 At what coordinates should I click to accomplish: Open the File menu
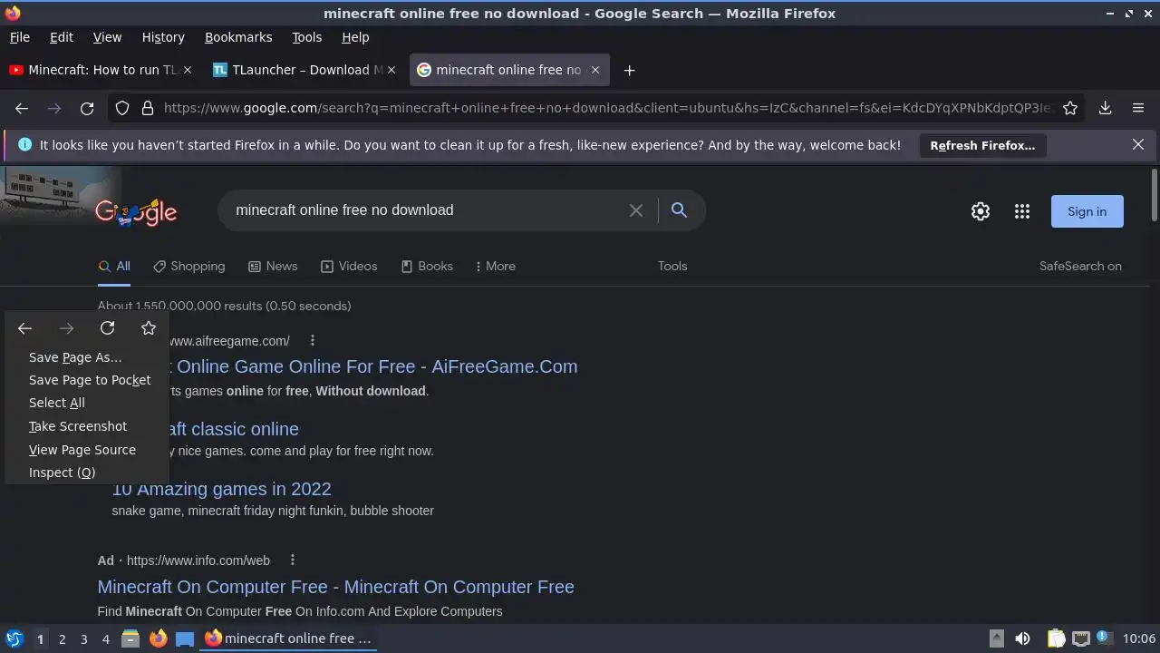point(19,37)
